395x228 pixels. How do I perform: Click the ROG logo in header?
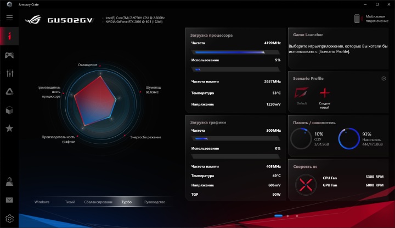33,20
